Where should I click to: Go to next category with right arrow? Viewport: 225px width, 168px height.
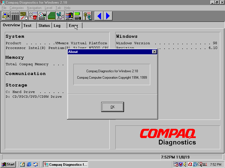point(108,16)
